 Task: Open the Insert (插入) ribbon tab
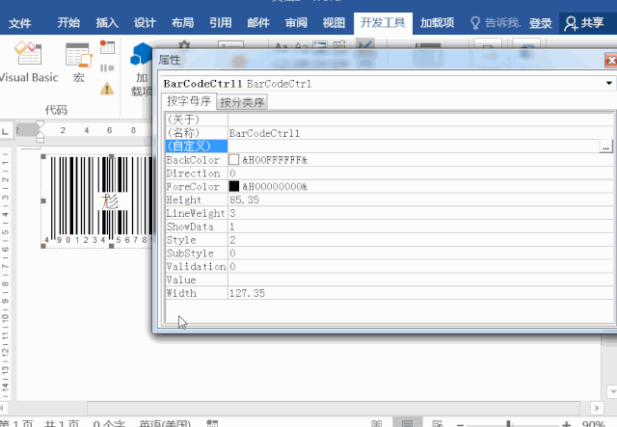107,23
